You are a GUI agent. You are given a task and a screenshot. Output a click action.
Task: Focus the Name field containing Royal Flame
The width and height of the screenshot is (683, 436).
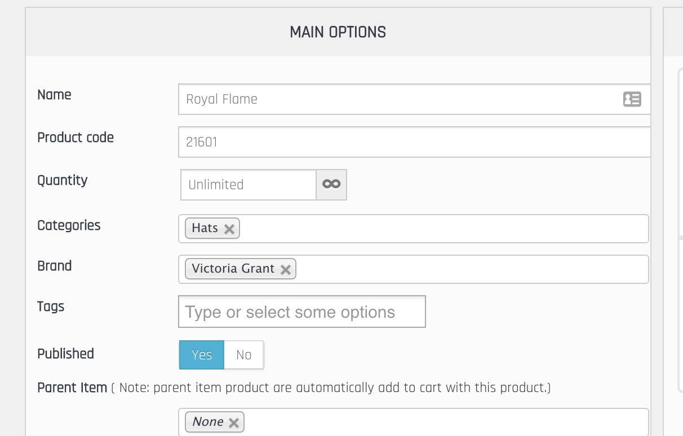394,99
